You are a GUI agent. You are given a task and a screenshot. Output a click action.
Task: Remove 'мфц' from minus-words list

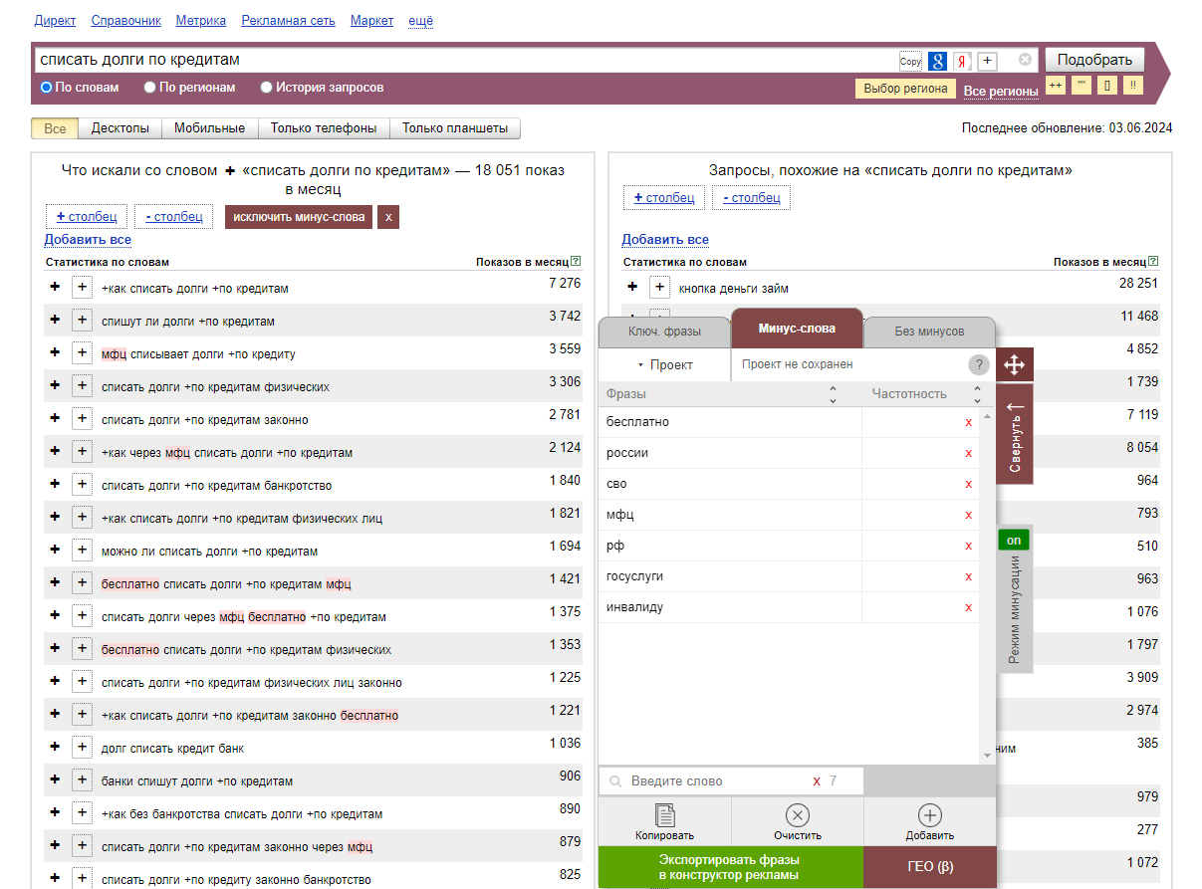pos(968,515)
